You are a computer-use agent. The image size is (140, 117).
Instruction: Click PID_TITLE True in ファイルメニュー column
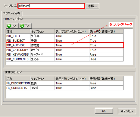(x=72, y=36)
